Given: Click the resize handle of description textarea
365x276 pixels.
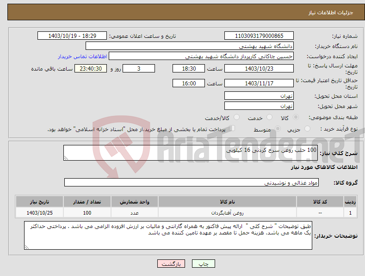Looking at the screenshot, I should pos(66,158).
